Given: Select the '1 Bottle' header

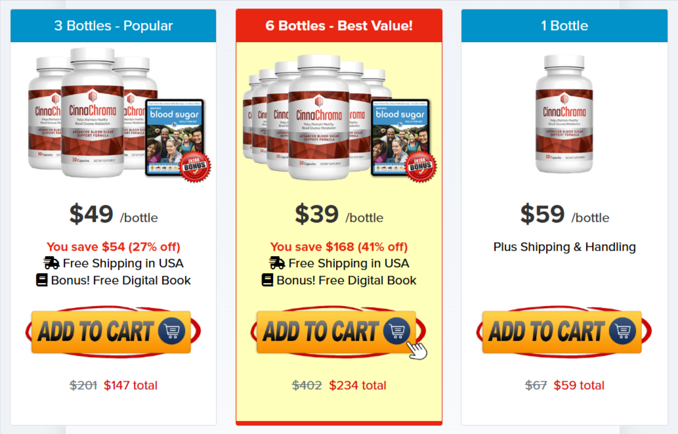Looking at the screenshot, I should (x=564, y=26).
